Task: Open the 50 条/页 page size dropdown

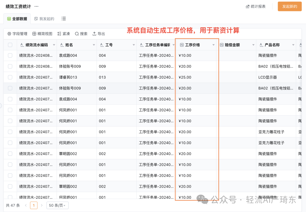Action: tap(57, 205)
